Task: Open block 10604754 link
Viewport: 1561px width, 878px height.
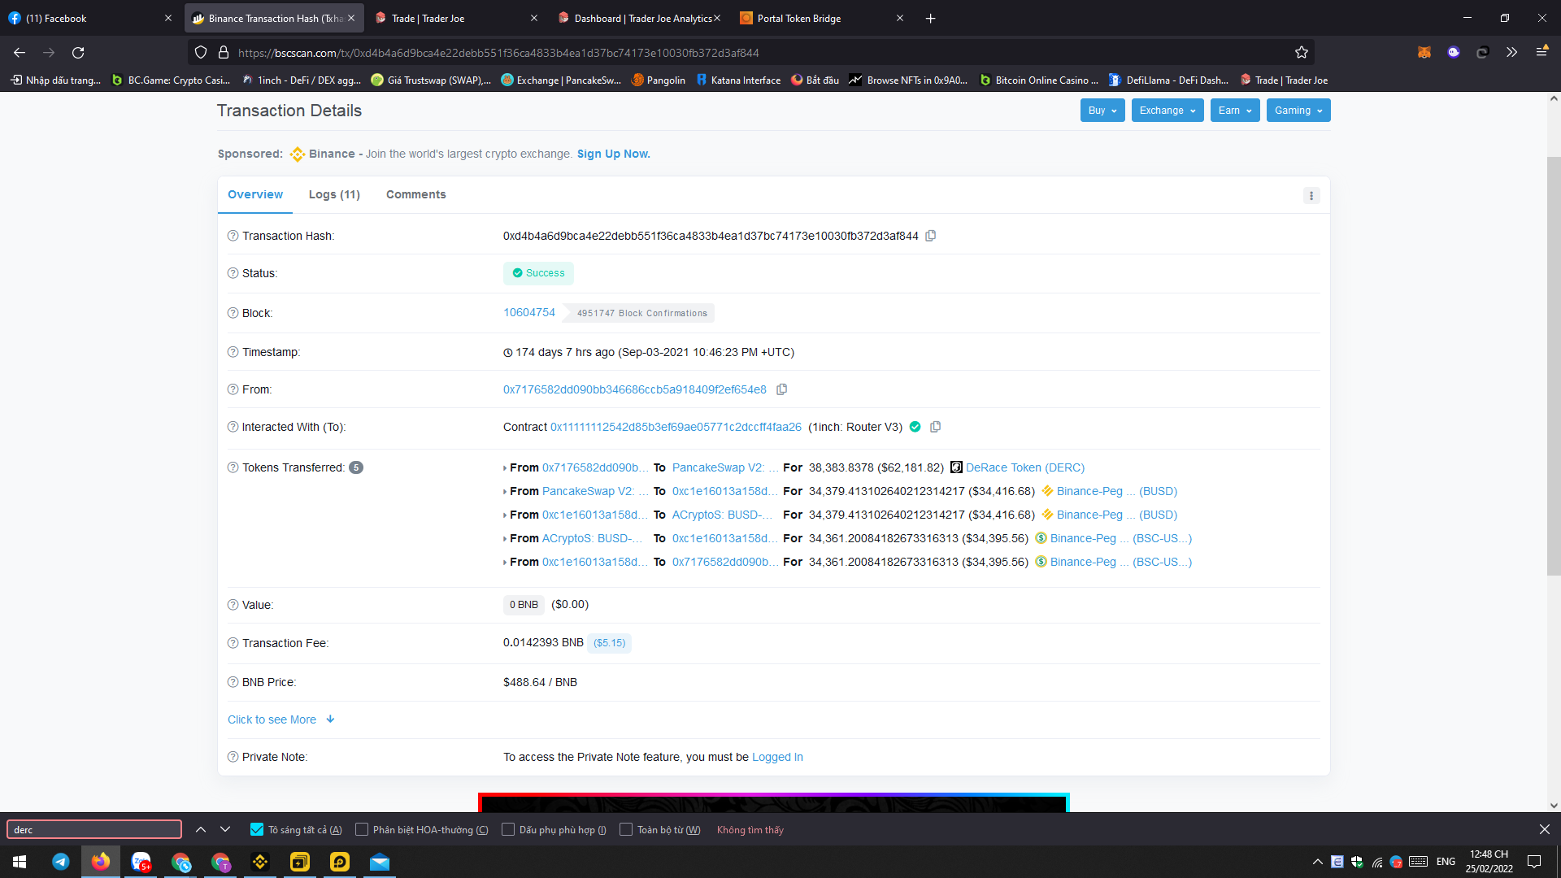Action: click(528, 313)
